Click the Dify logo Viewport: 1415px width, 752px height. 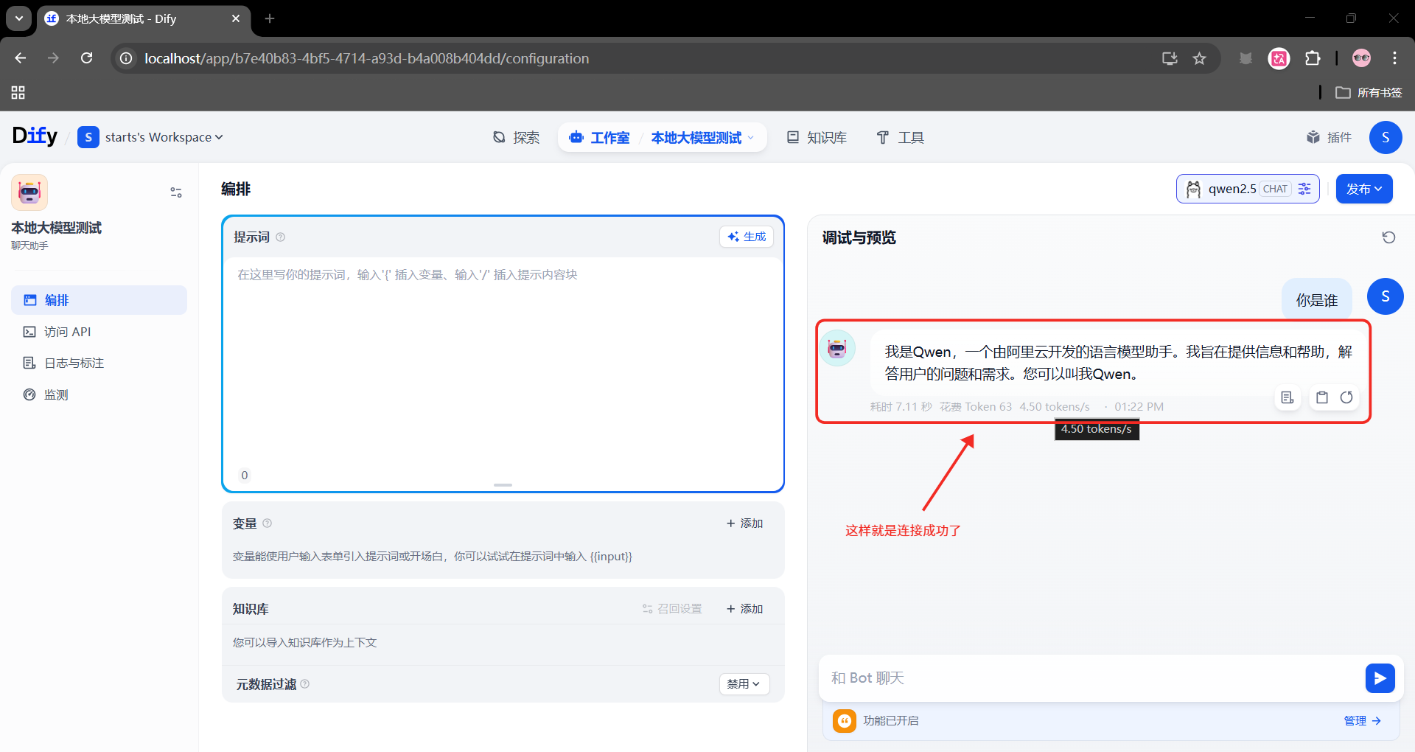[x=35, y=136]
